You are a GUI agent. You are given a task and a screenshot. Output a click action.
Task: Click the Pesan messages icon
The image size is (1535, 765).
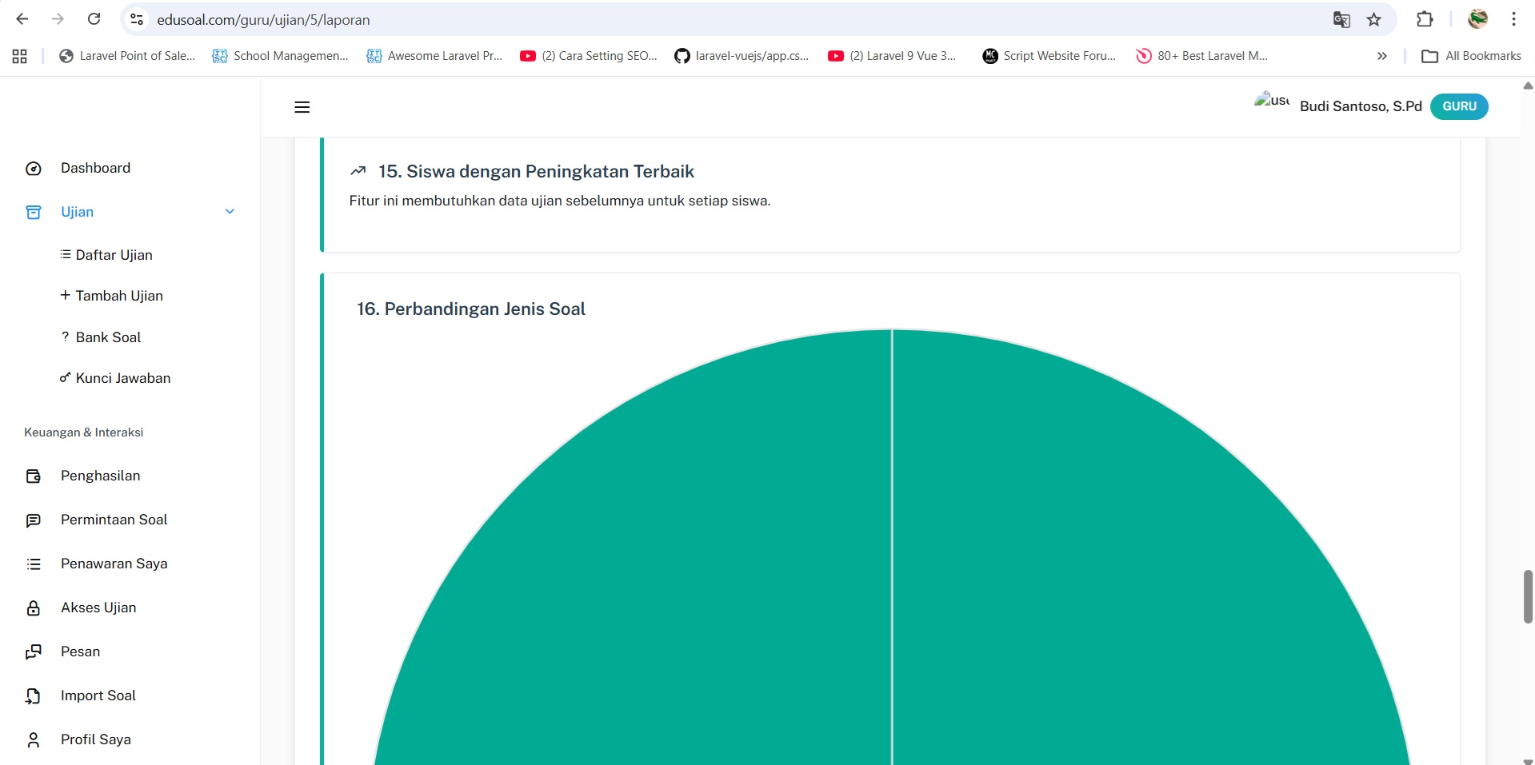tap(34, 652)
